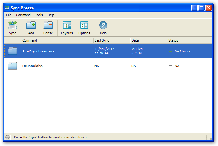
Task: Click DruhaUloha's Data NA value
Action: 133,66
